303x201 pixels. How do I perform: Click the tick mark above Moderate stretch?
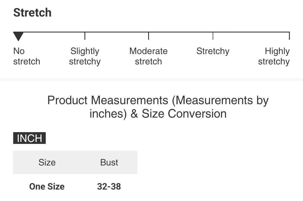pyautogui.click(x=148, y=36)
